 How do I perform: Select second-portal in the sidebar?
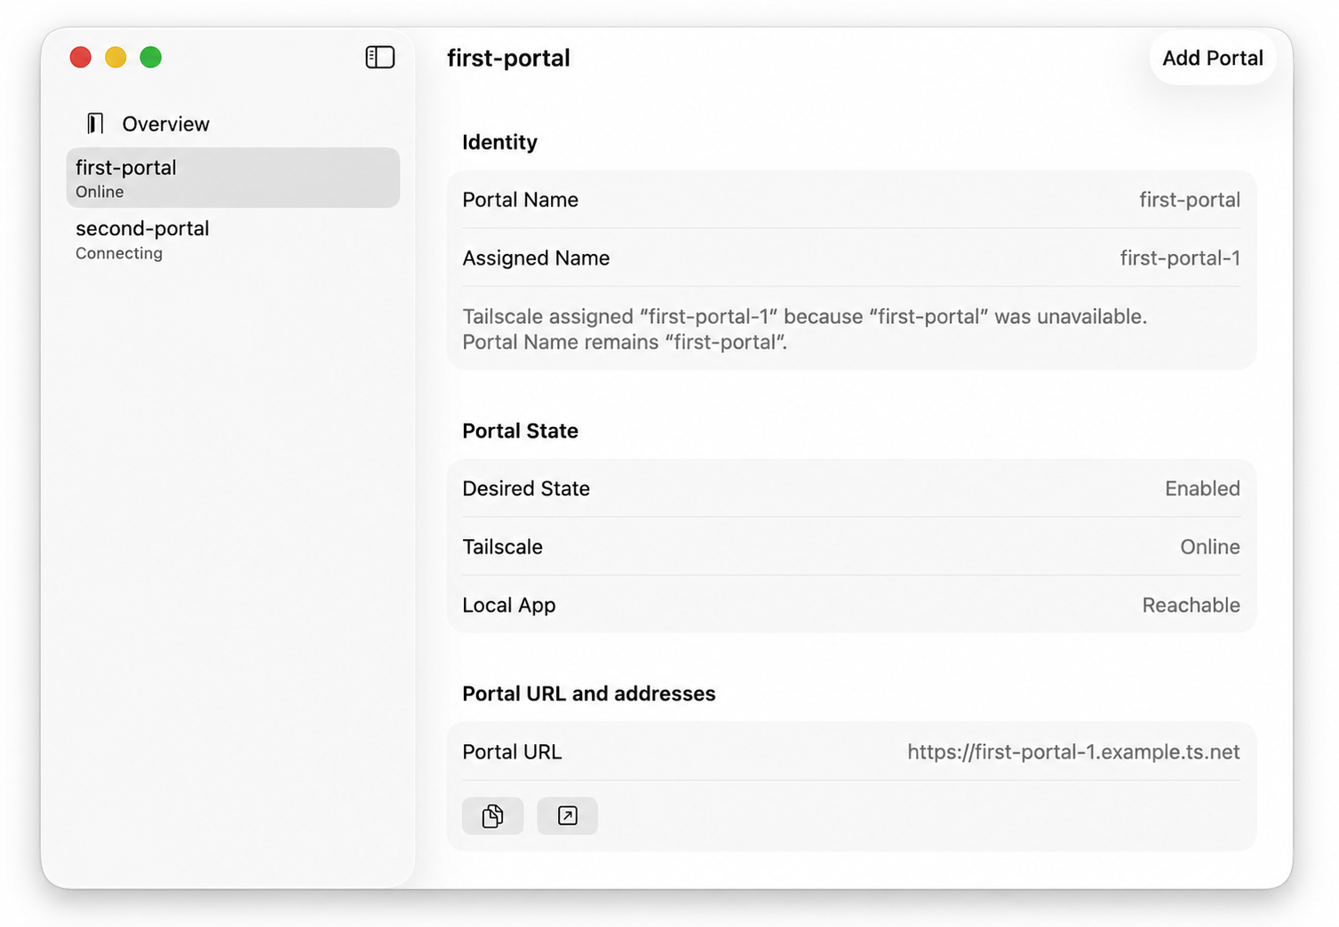point(233,240)
